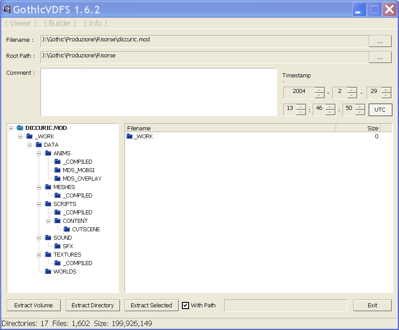Browse for Root Path with ... button
The image size is (399, 330).
click(380, 57)
